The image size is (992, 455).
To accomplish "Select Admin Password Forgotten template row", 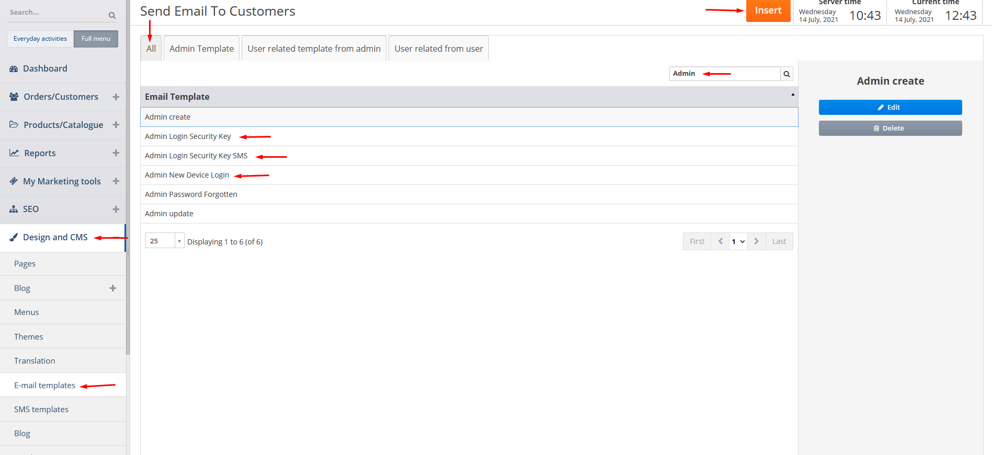I will (x=191, y=194).
